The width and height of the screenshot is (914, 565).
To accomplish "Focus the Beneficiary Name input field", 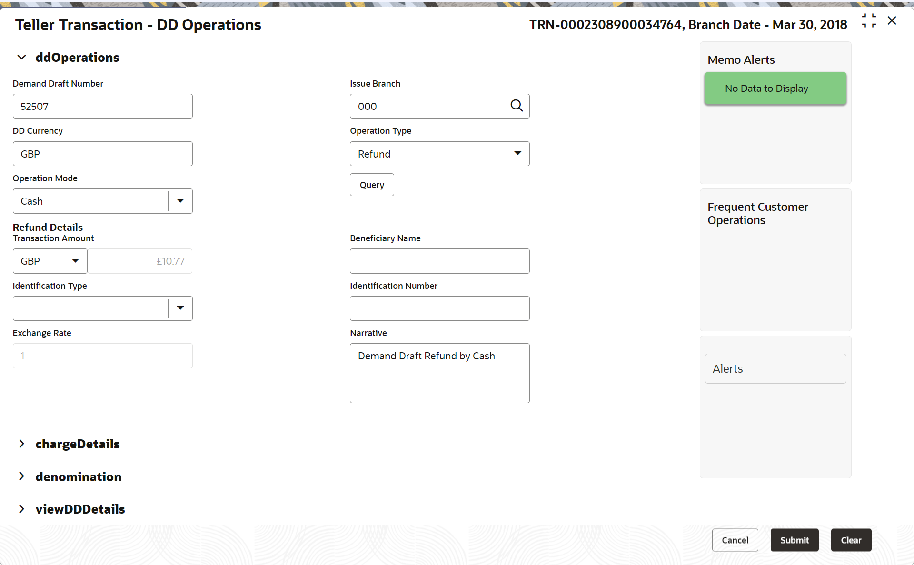I will click(439, 261).
